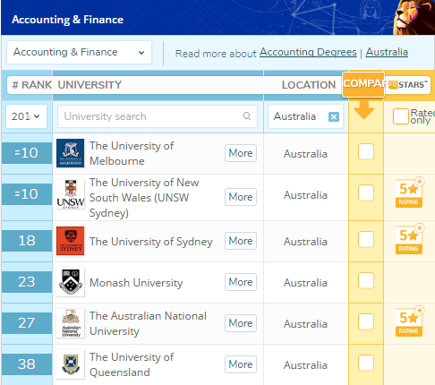Click Australia location cell for University of Melbourne

305,154
